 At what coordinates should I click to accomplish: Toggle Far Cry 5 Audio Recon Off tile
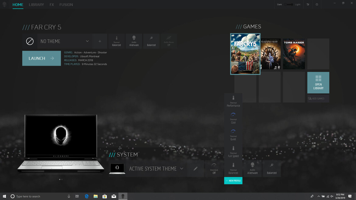click(169, 41)
